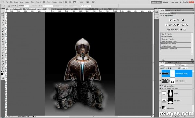This screenshot has width=195, height=118.
Task: Open the Filter menu
Action: coord(32,2)
